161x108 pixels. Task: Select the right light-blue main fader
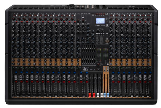click(x=108, y=95)
